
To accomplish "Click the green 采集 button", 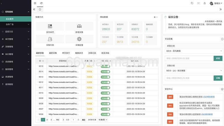I will (x=218, y=78).
